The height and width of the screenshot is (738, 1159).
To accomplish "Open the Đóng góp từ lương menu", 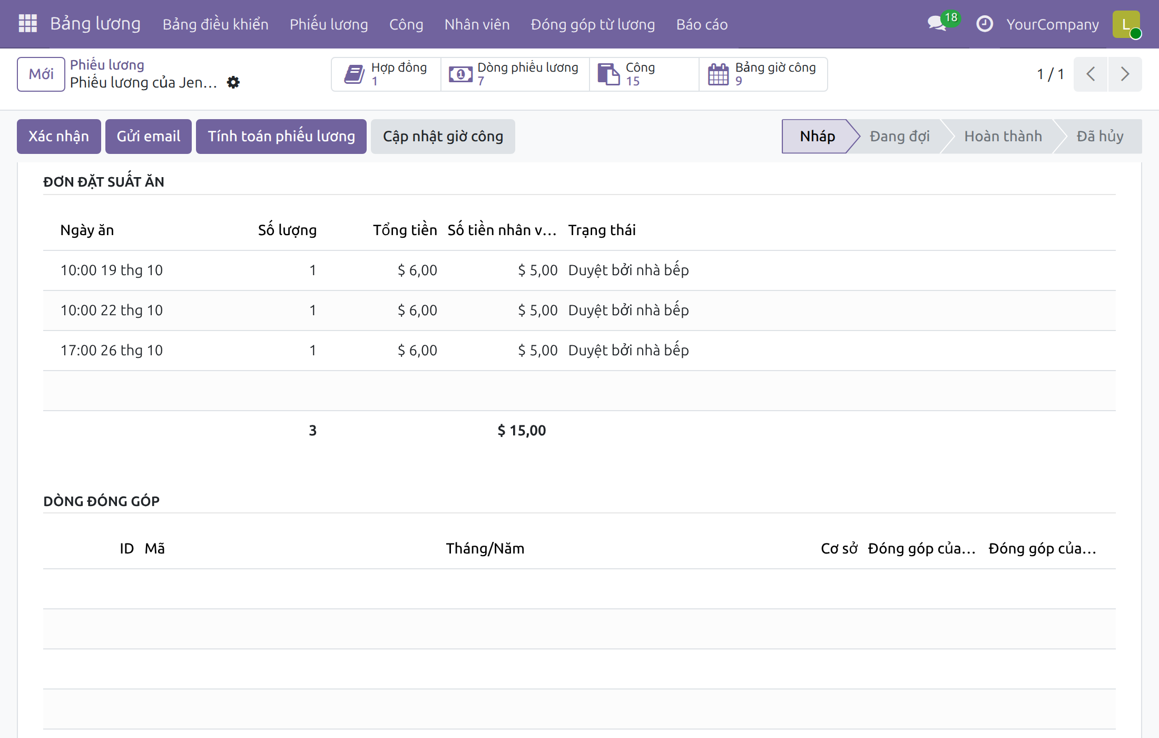I will 593,24.
